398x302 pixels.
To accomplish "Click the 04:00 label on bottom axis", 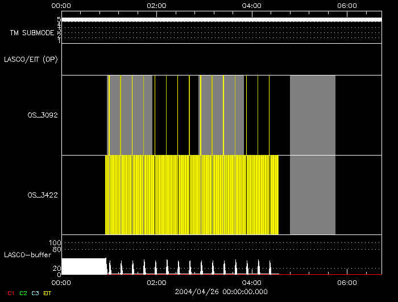I will point(252,282).
